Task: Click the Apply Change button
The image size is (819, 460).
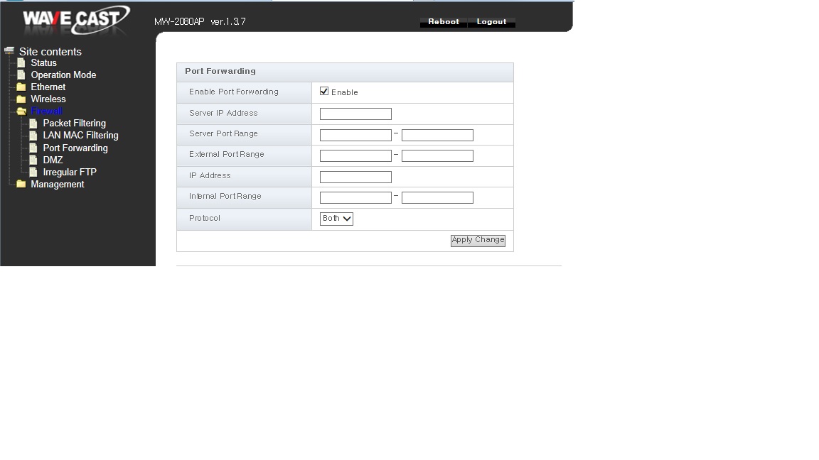Action: 478,240
